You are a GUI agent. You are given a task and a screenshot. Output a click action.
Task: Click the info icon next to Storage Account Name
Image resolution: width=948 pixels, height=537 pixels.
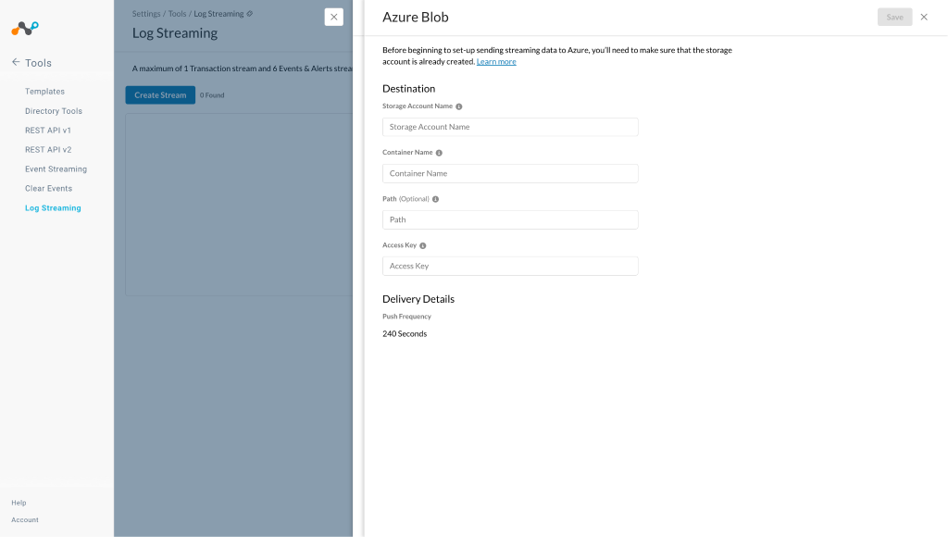[x=459, y=106]
